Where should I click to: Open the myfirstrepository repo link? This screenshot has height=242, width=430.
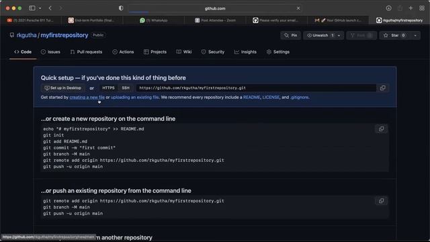64,35
